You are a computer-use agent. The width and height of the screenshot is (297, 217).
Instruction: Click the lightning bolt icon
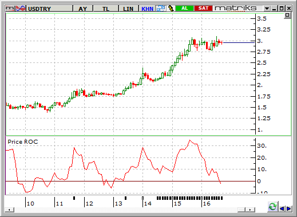[x=171, y=9]
